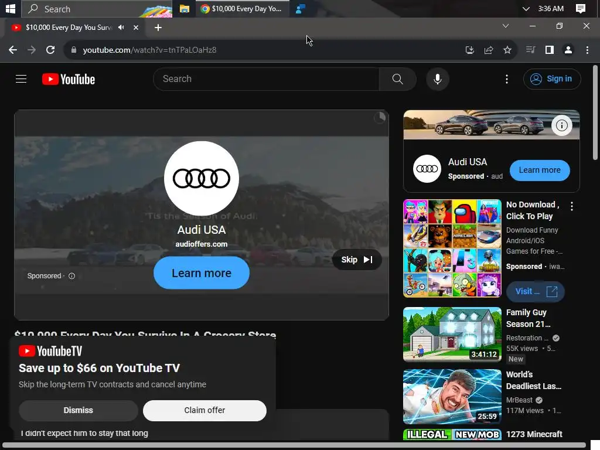Skip the Audi video ad
The height and width of the screenshot is (450, 600).
[357, 260]
